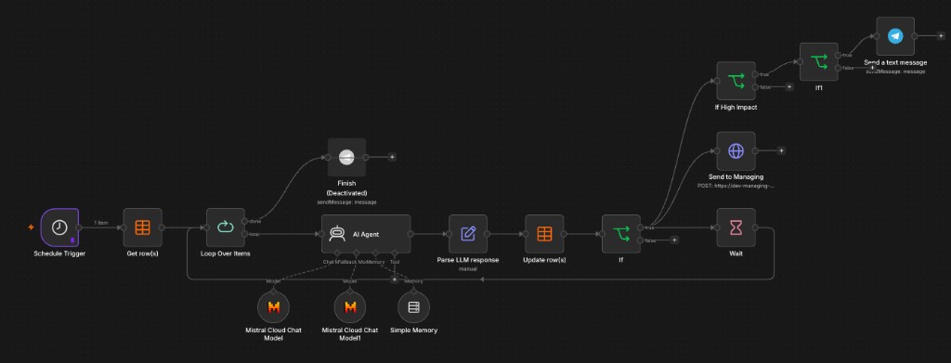Screen dimensions: 951x363
Task: Add a tool via AI Agent Tool plus
Action: [x=395, y=279]
